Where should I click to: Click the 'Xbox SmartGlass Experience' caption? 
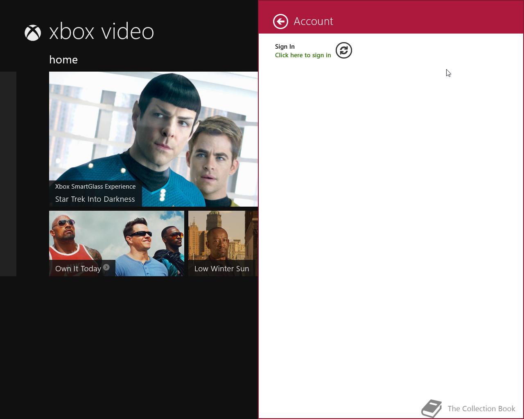pos(95,186)
